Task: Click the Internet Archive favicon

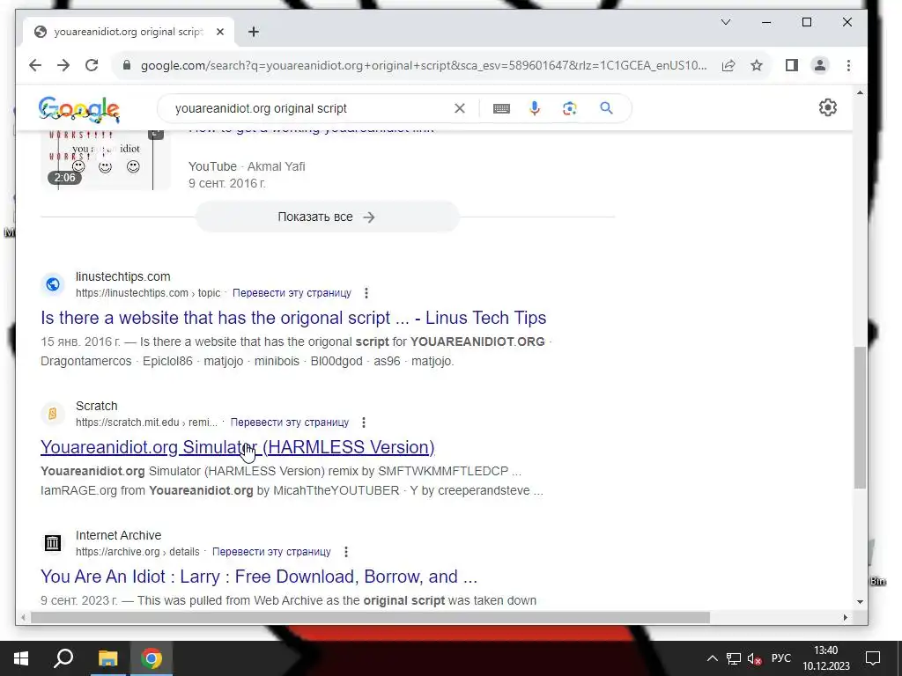Action: tap(53, 543)
